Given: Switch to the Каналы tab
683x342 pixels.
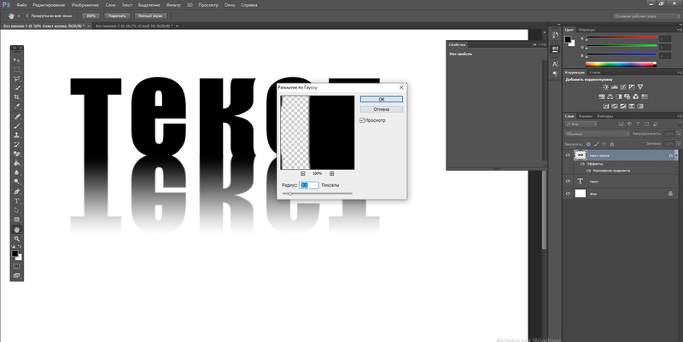Looking at the screenshot, I should 586,116.
